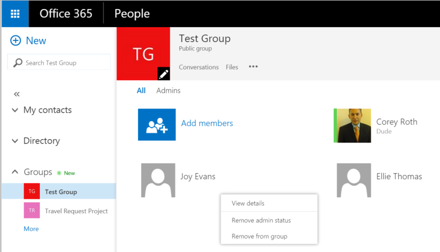Click the More groups link
This screenshot has height=252, width=440.
tap(31, 229)
